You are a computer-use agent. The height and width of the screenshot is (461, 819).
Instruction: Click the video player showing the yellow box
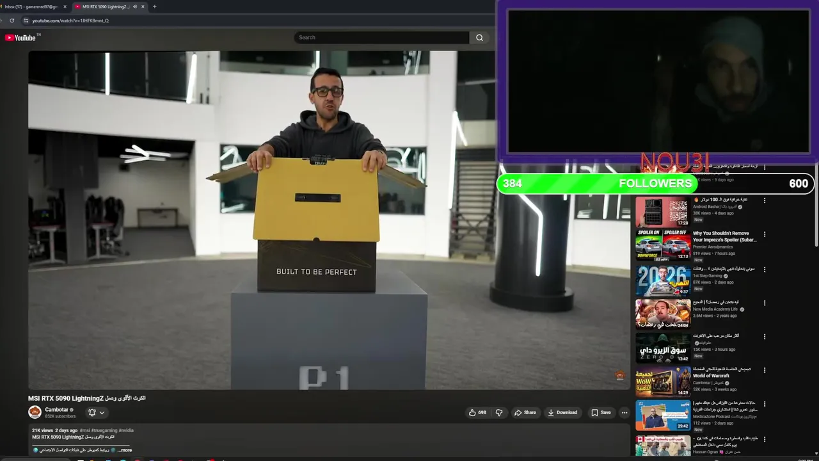329,220
